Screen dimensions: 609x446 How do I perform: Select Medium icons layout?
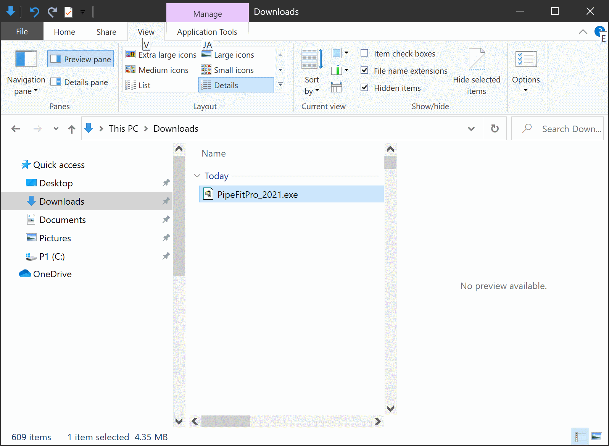pyautogui.click(x=157, y=70)
